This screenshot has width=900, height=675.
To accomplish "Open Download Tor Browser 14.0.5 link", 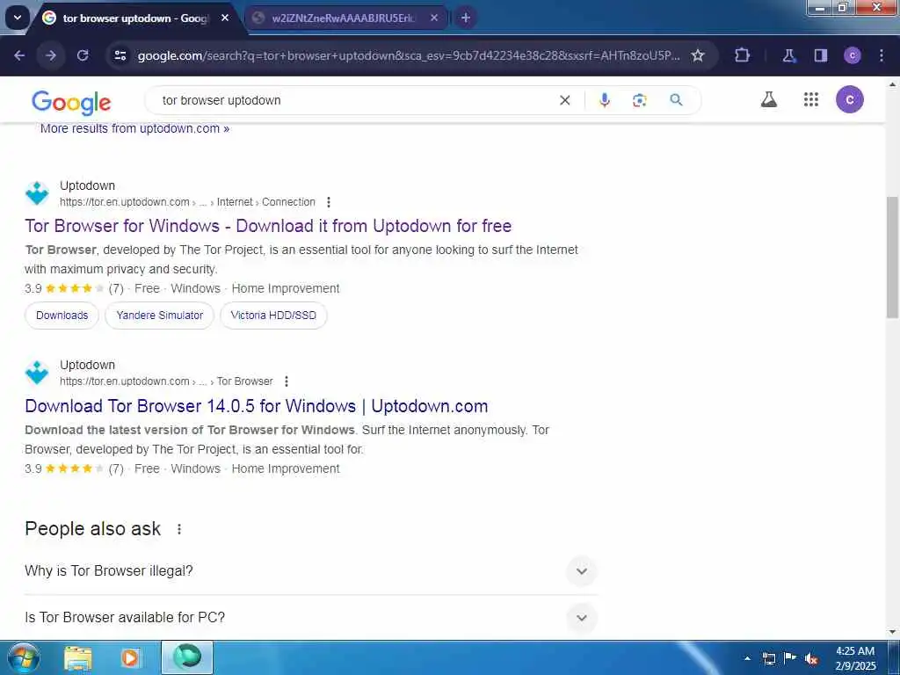I will (257, 406).
